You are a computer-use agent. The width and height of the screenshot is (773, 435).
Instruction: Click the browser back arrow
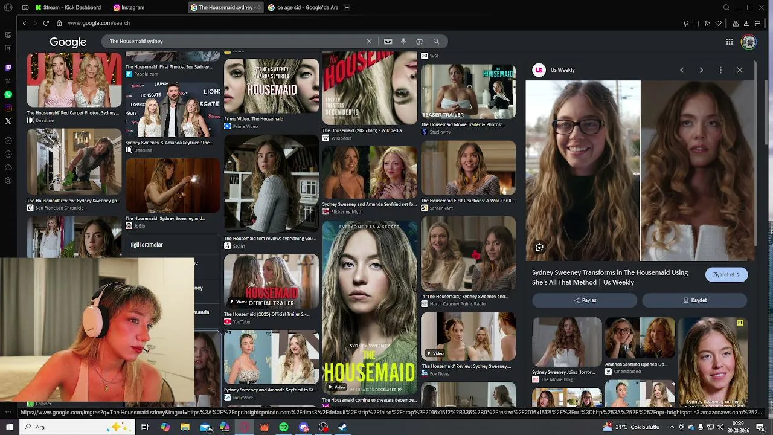coord(24,23)
